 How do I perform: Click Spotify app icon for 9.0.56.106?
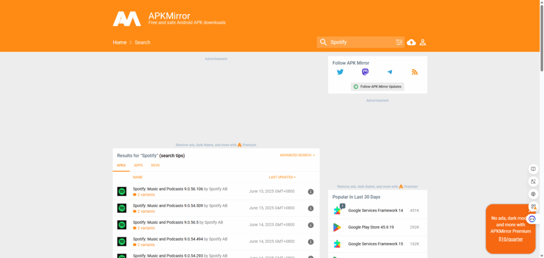122,192
